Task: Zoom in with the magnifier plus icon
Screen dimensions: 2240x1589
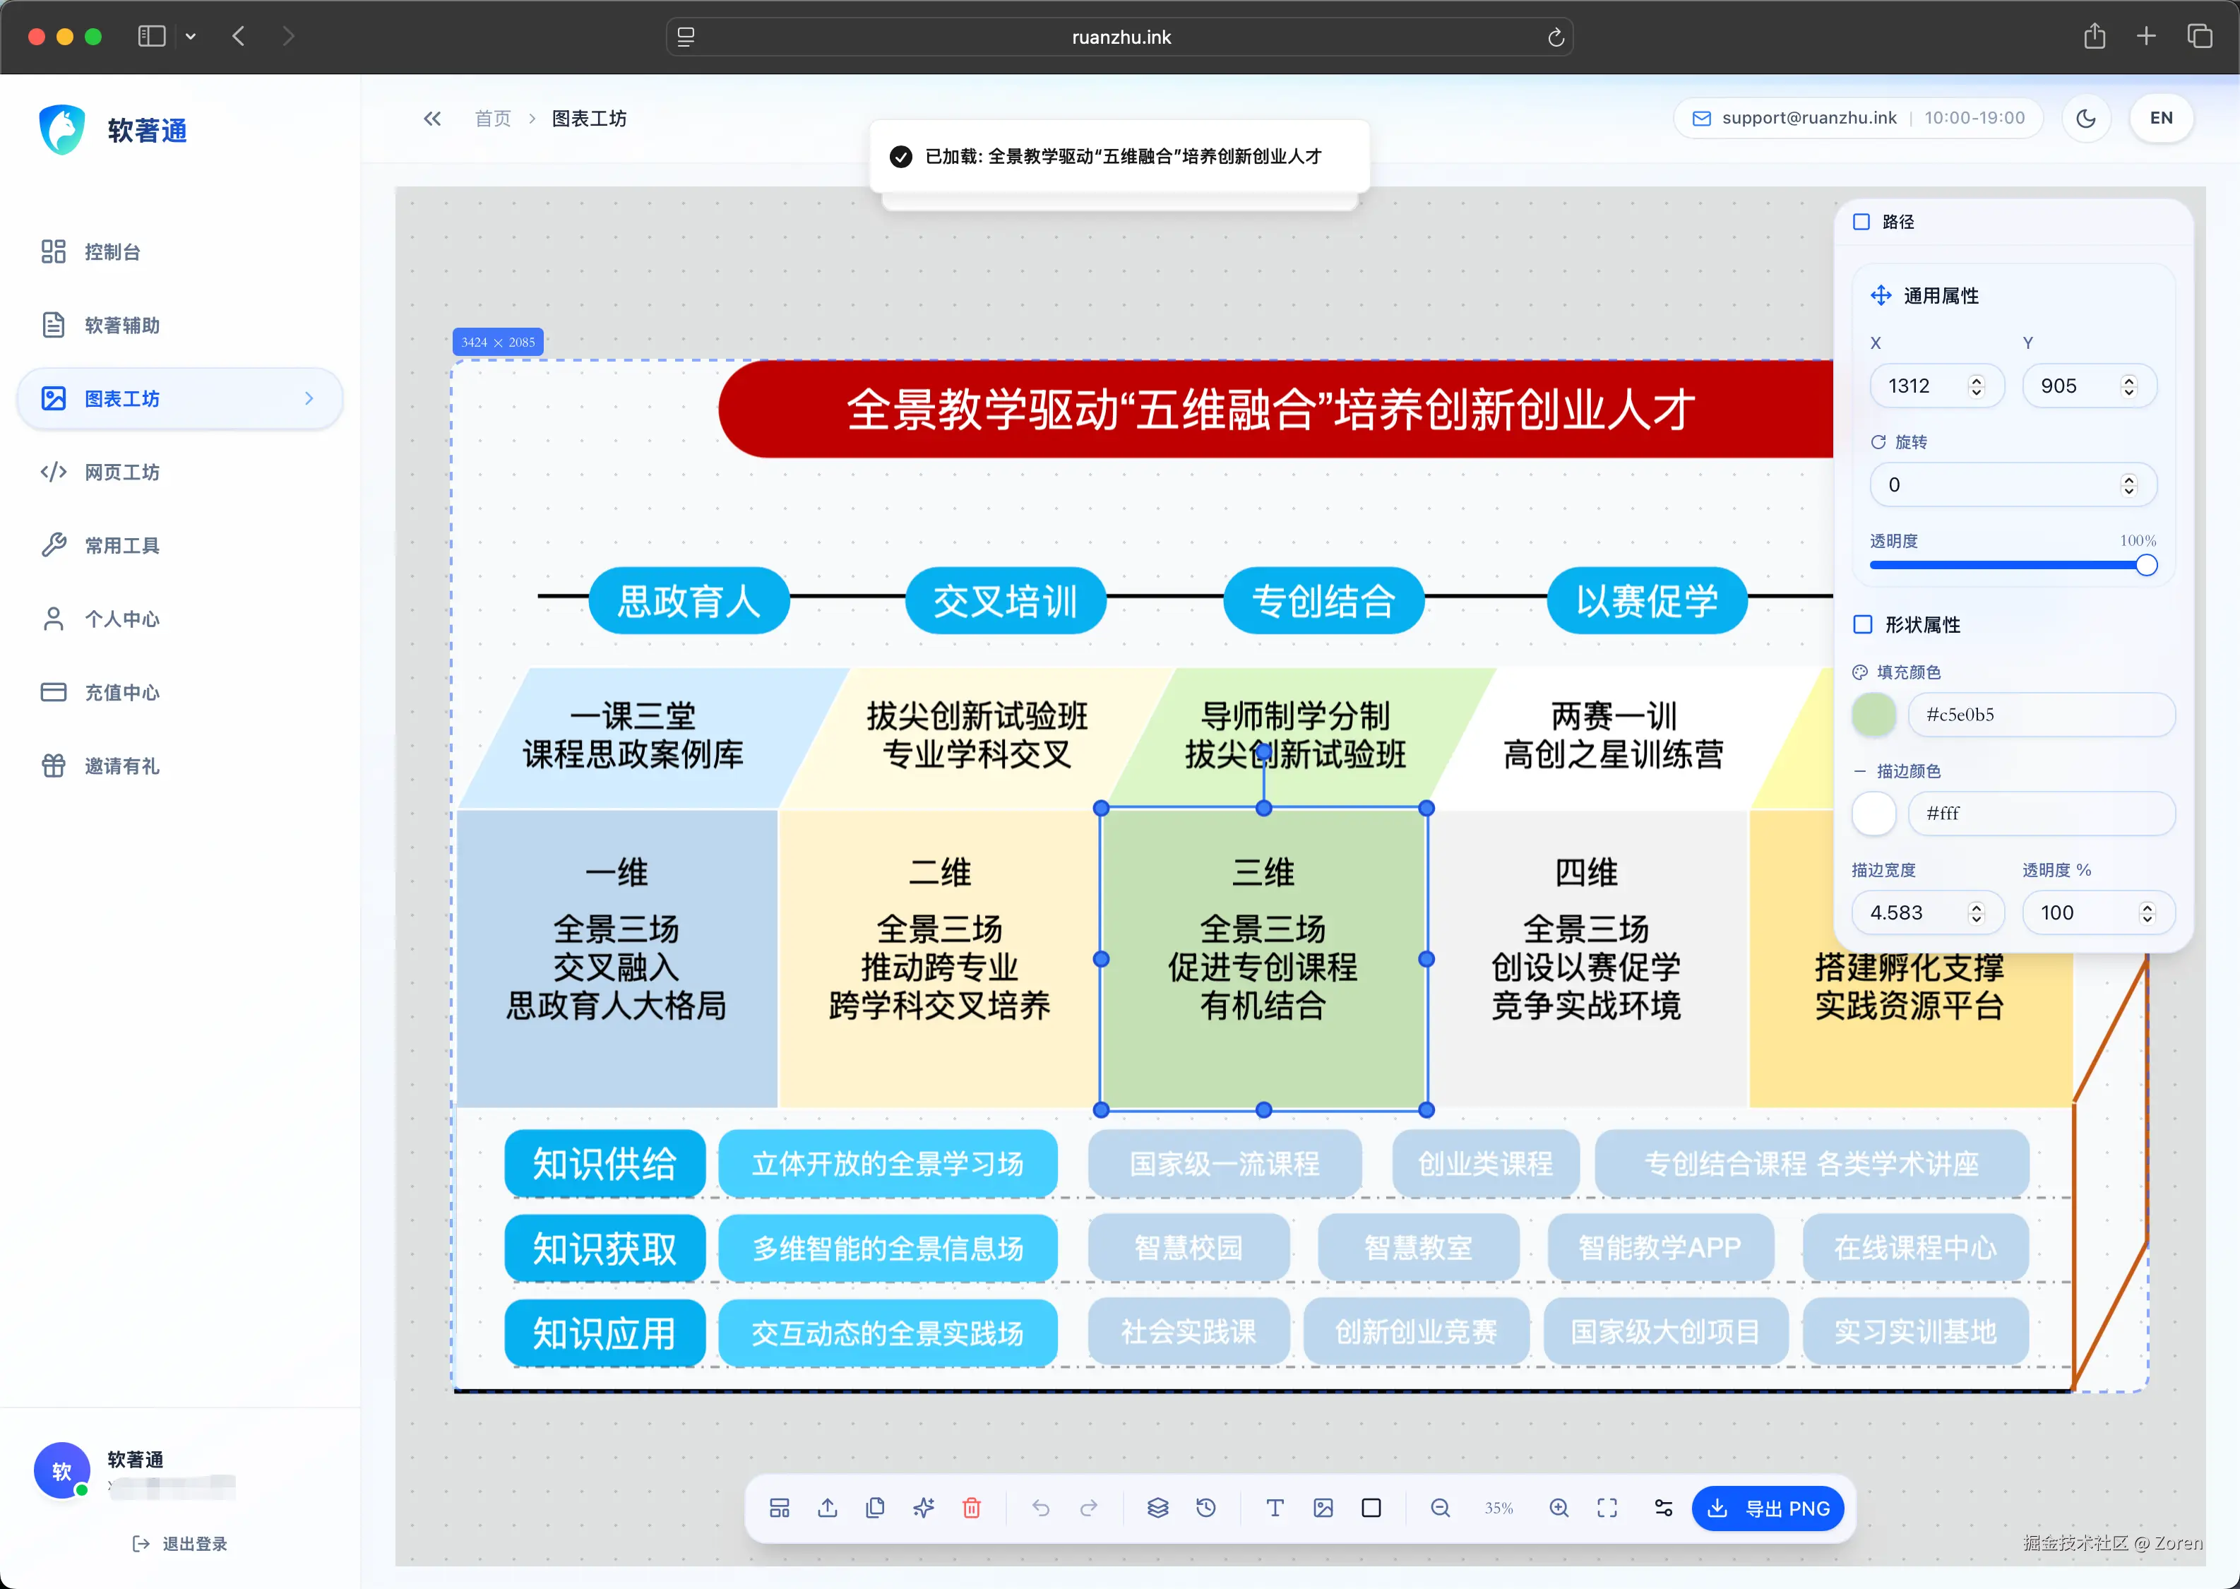Action: 1559,1508
